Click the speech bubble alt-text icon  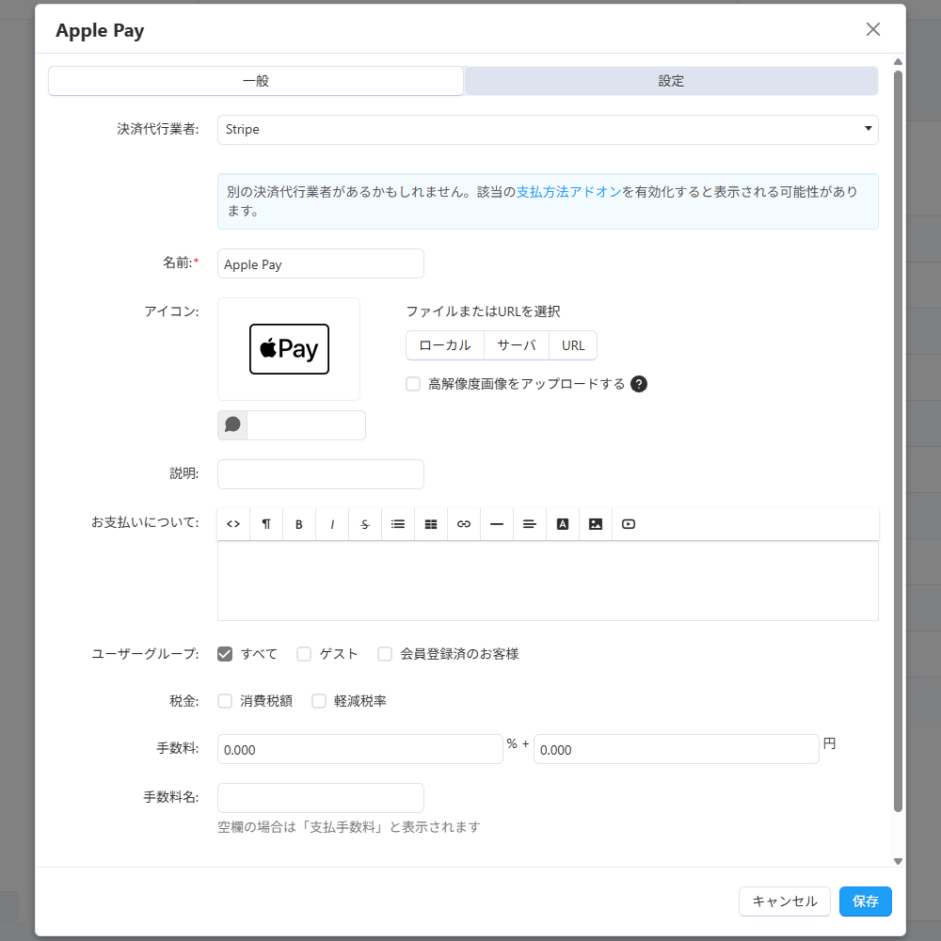click(x=232, y=425)
